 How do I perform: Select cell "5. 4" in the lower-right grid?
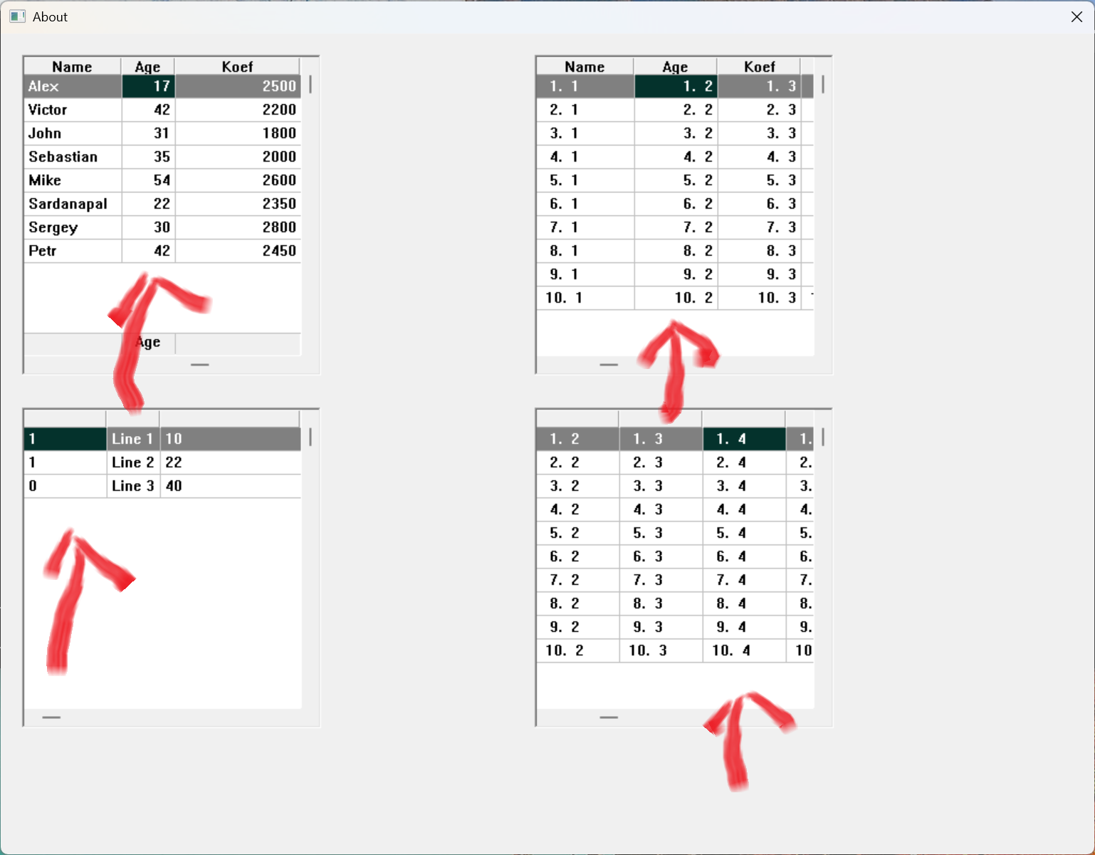pos(744,533)
